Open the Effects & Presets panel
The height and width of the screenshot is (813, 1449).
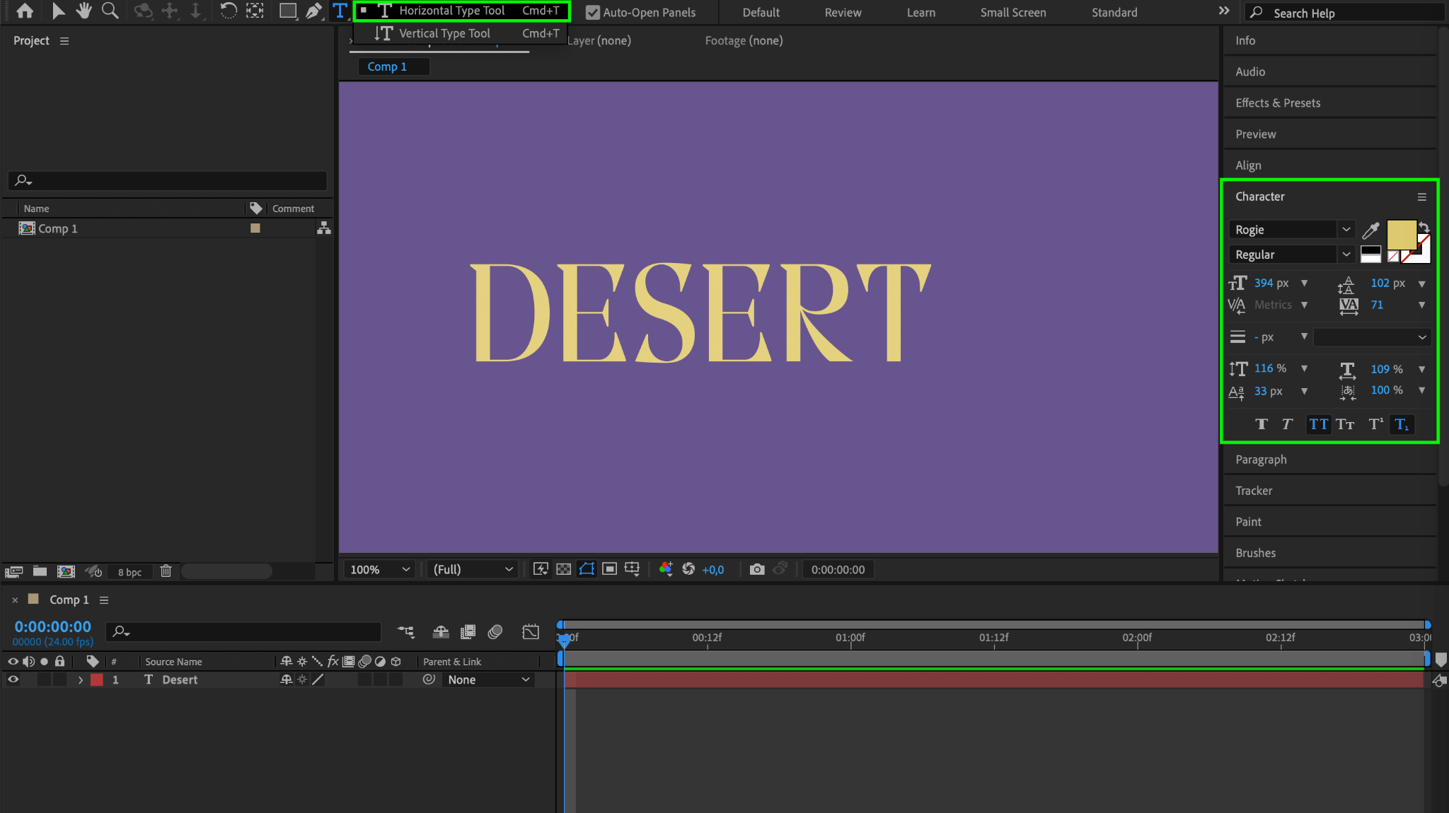[1277, 103]
